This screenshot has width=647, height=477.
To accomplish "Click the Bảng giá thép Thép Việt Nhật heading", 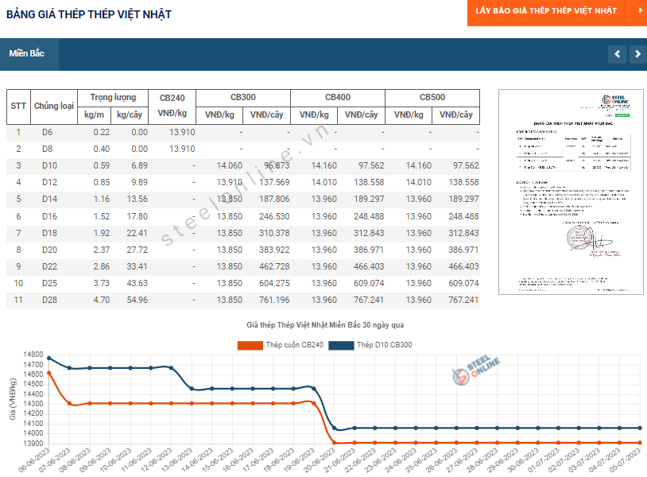I will [89, 14].
